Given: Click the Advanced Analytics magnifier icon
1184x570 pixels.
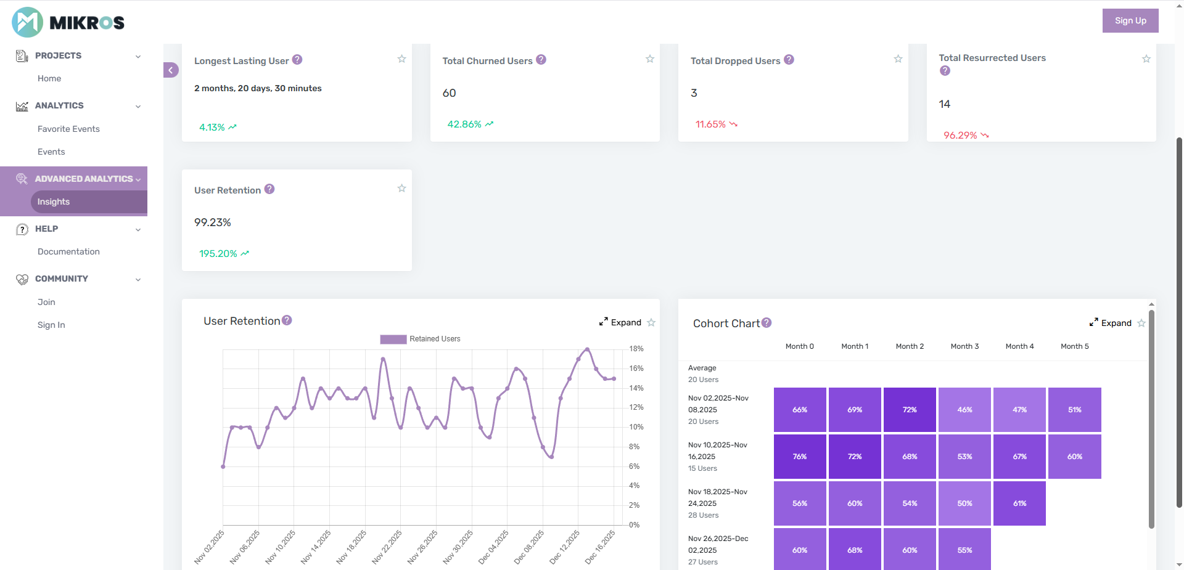Looking at the screenshot, I should [x=22, y=179].
